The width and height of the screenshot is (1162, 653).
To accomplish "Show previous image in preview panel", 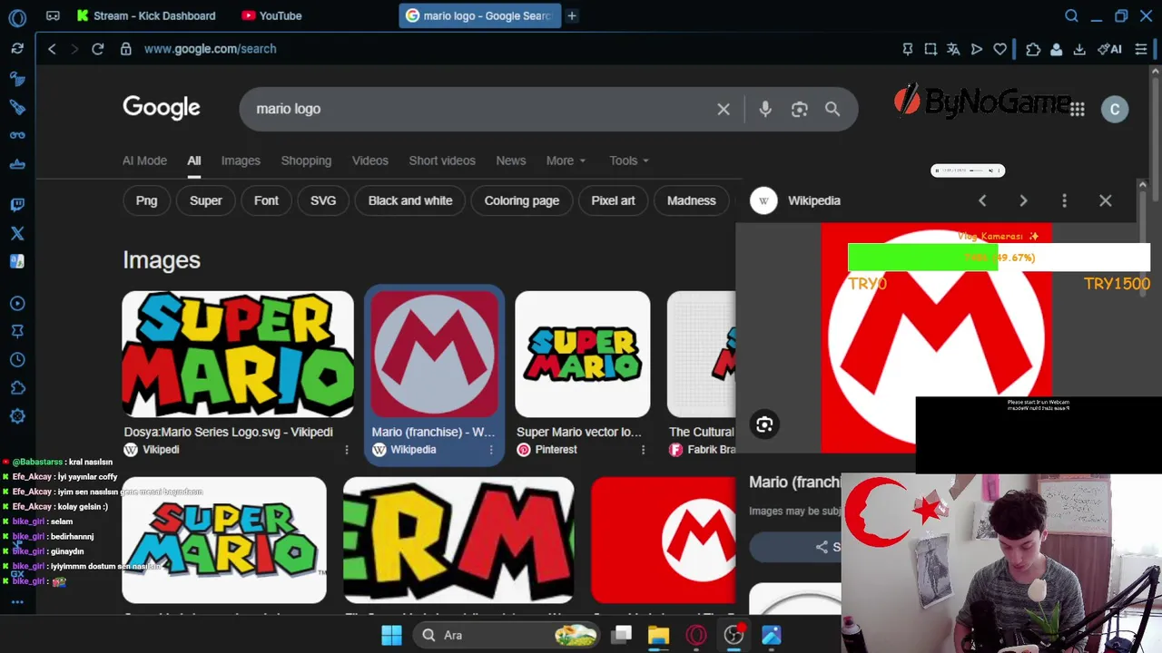I will pyautogui.click(x=982, y=200).
